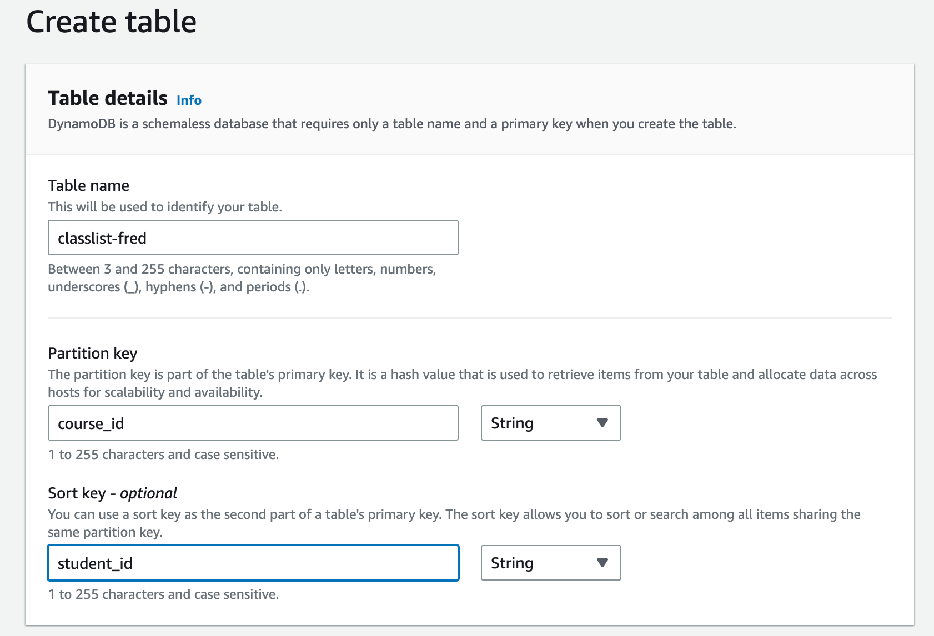The height and width of the screenshot is (636, 934).
Task: Open the Sort key data type dropdown
Action: tap(550, 563)
